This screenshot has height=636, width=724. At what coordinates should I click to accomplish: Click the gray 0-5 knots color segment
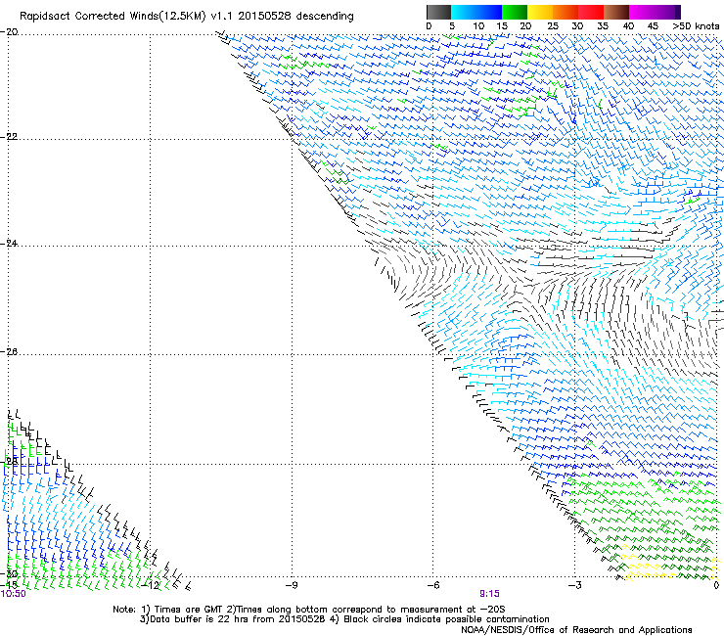[438, 12]
